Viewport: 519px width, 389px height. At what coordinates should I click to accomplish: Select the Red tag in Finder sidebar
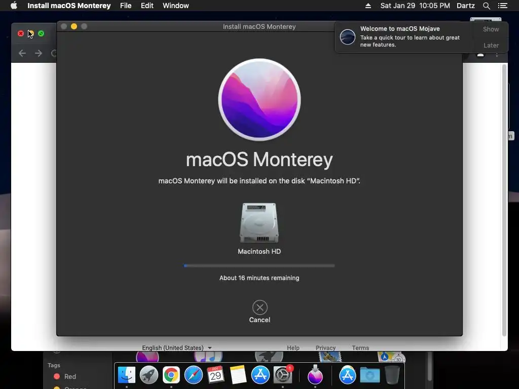click(x=65, y=376)
